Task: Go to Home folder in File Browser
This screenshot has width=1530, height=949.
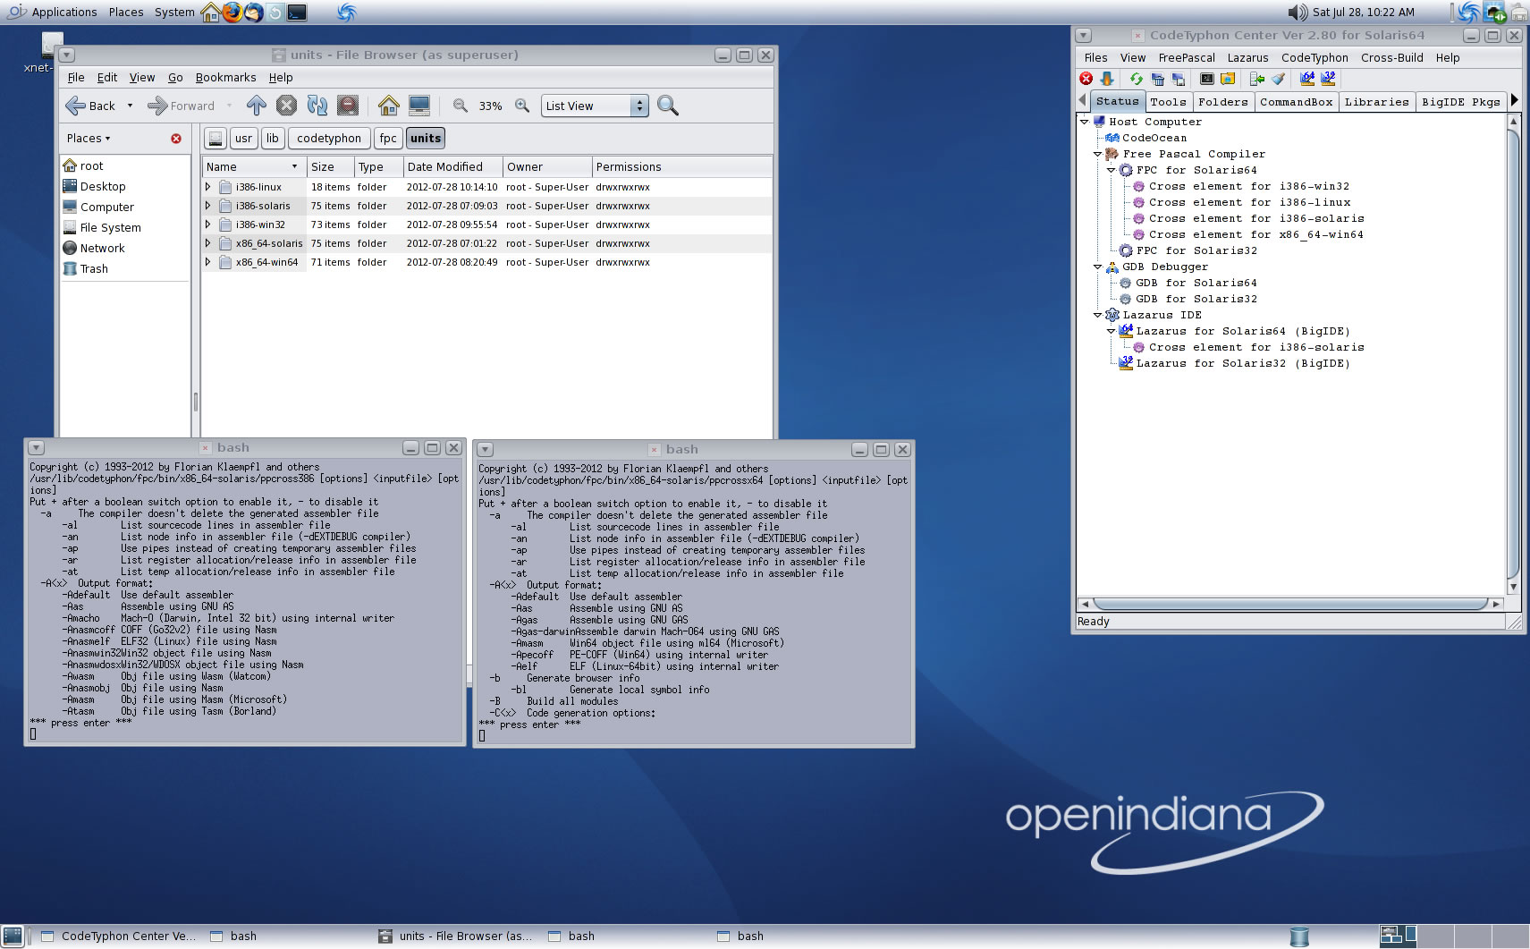Action: [x=388, y=106]
